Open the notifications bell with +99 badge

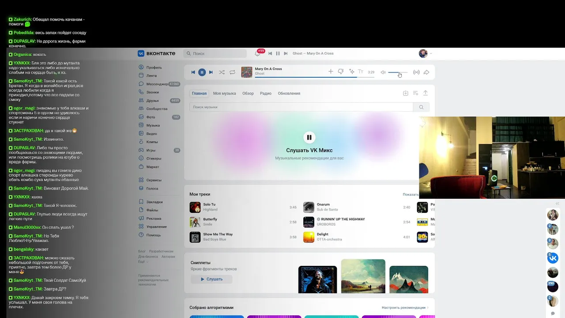click(258, 53)
